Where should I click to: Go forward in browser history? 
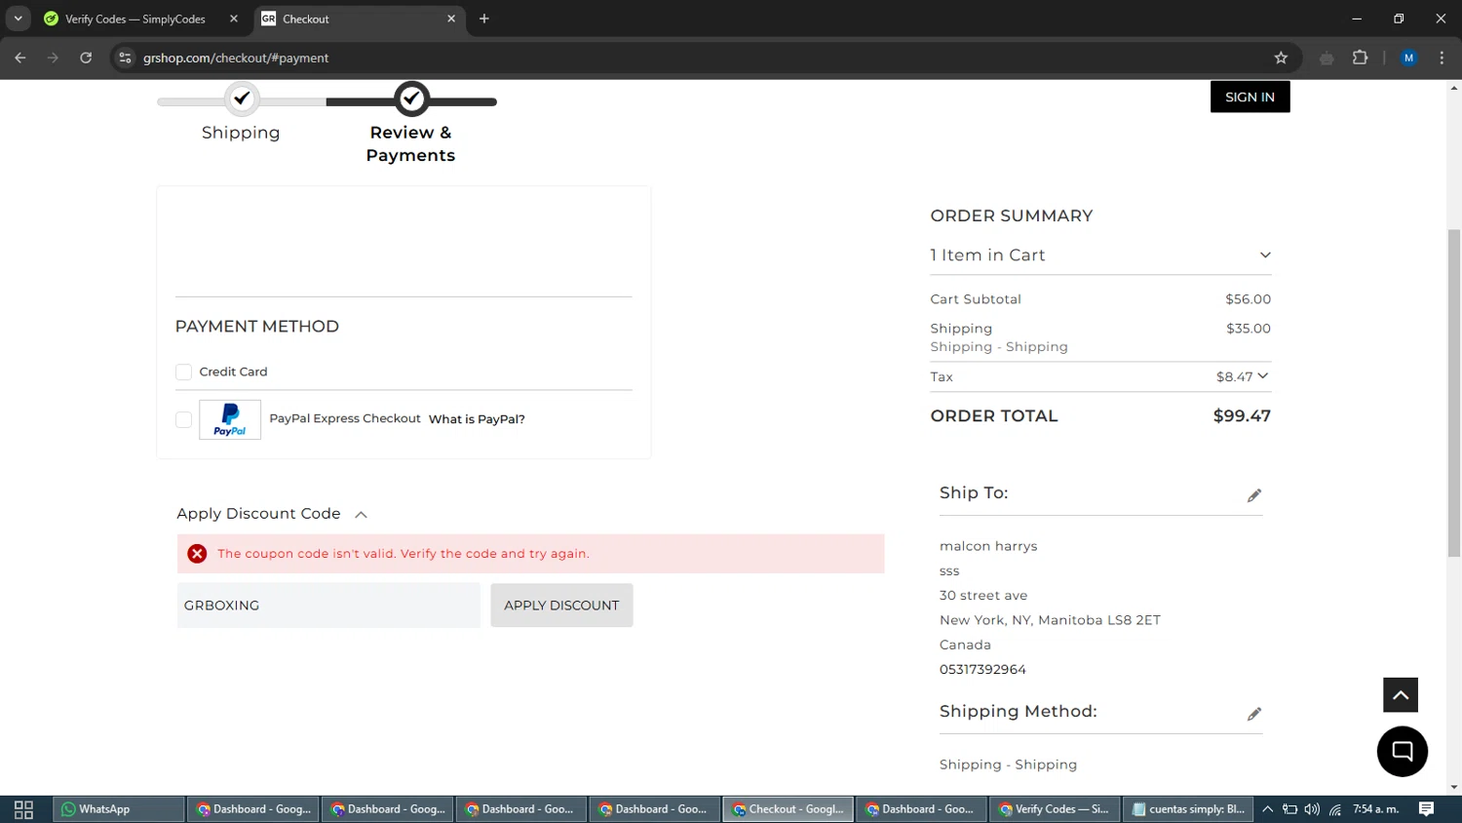coord(53,58)
